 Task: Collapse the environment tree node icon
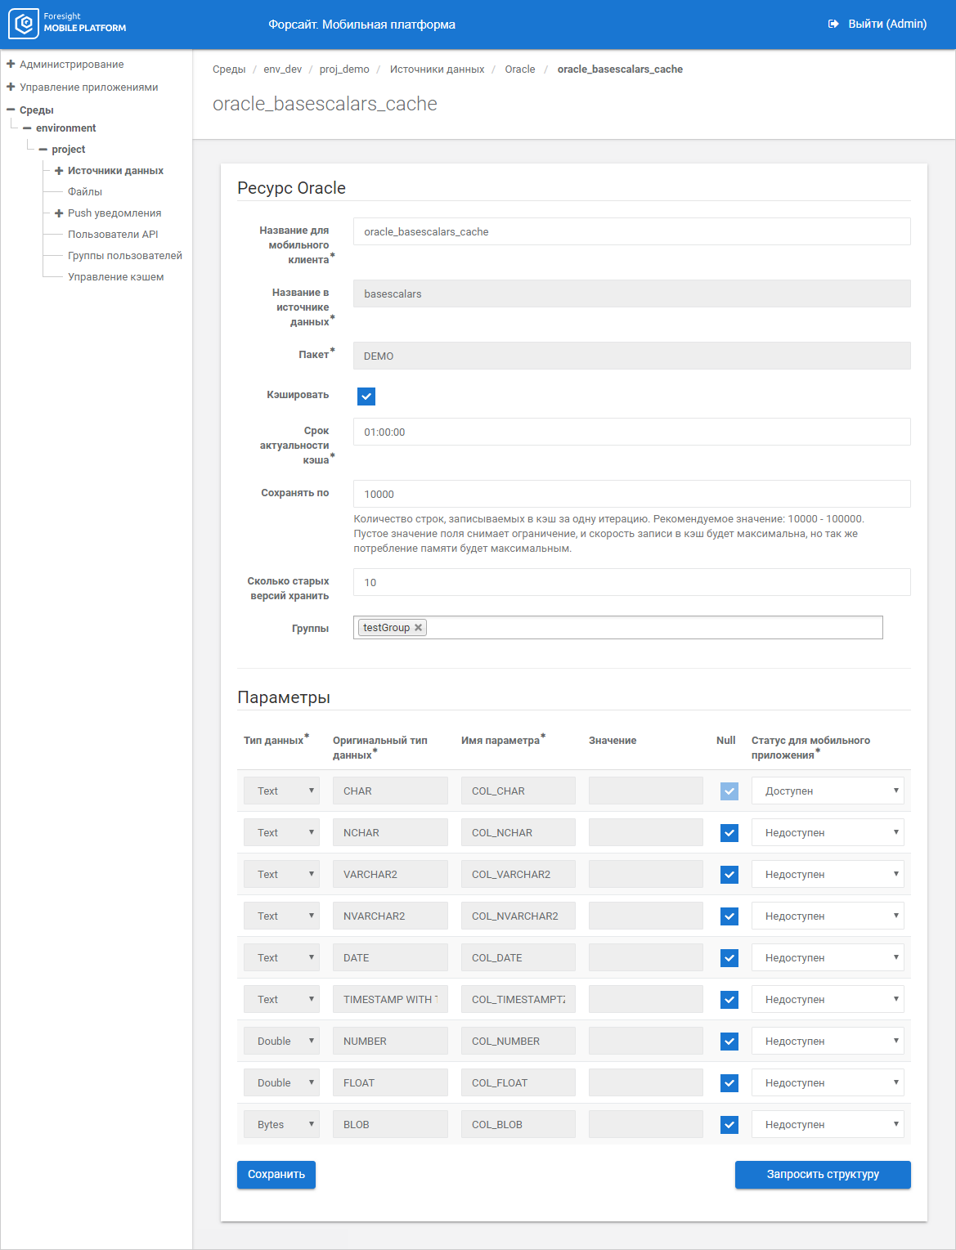[27, 128]
